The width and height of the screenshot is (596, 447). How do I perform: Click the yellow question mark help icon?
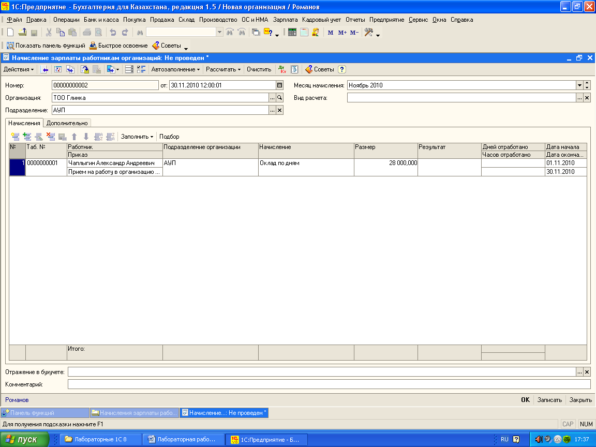341,69
